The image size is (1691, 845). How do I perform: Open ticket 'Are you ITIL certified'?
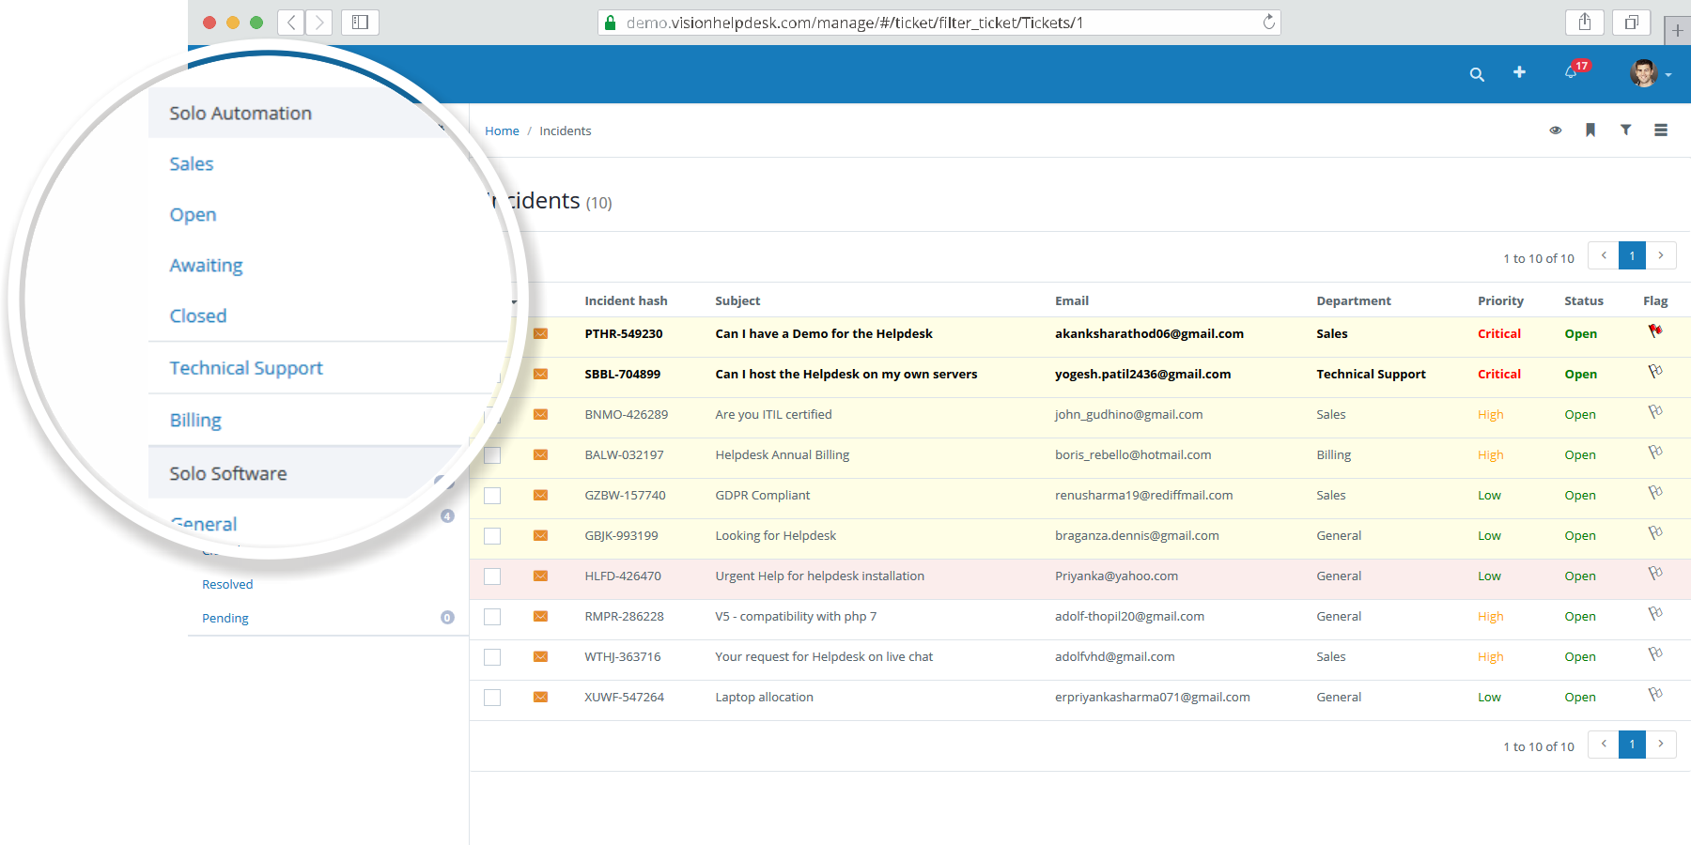(773, 414)
